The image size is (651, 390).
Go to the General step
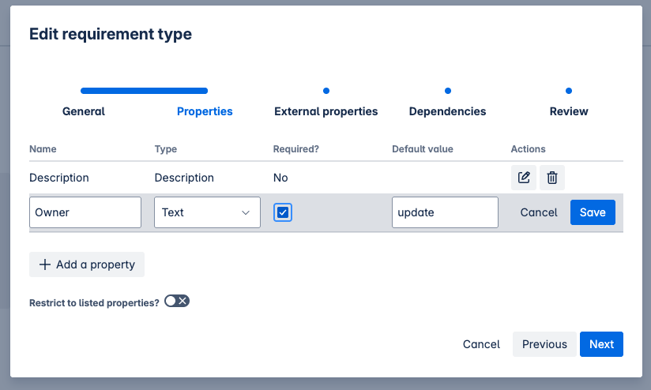pyautogui.click(x=84, y=111)
